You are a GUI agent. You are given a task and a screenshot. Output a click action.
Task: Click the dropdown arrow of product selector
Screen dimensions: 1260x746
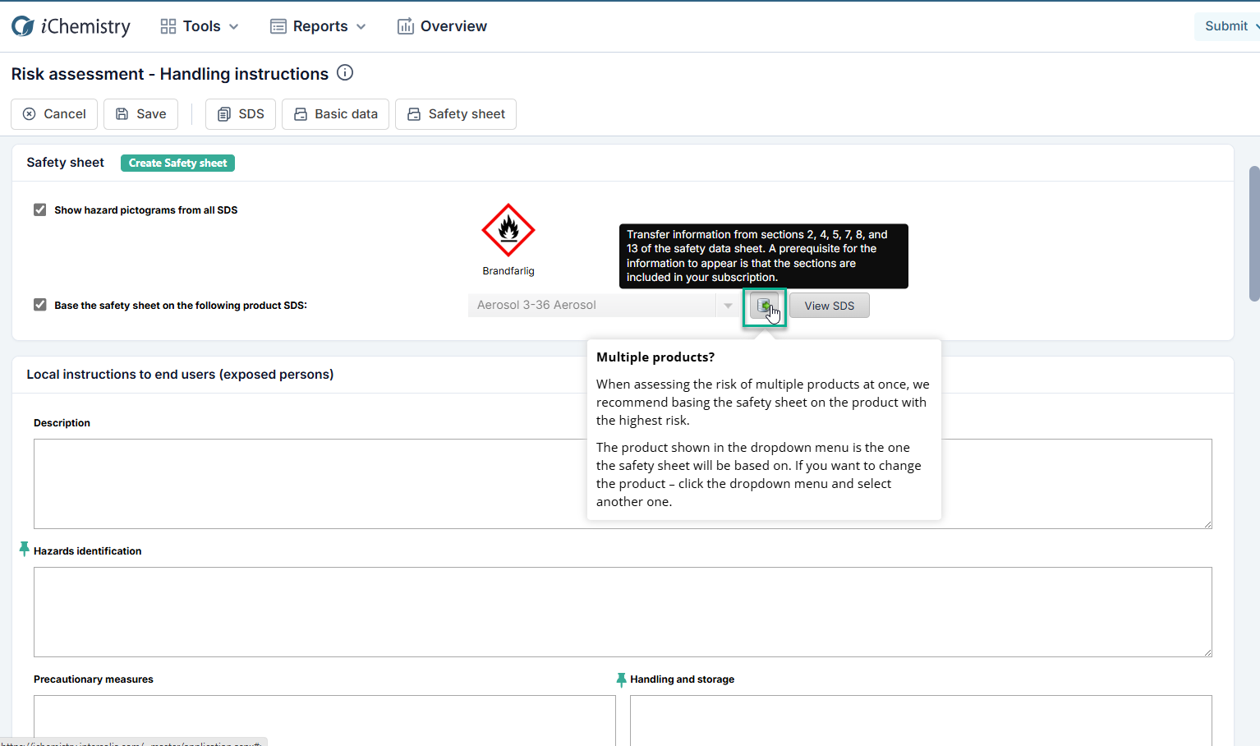(x=728, y=305)
